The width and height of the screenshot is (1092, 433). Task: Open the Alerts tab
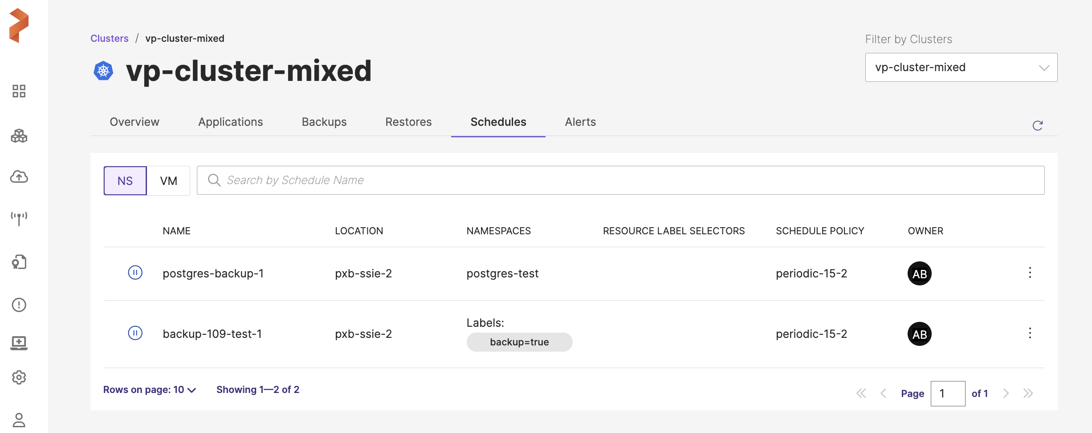coord(580,122)
